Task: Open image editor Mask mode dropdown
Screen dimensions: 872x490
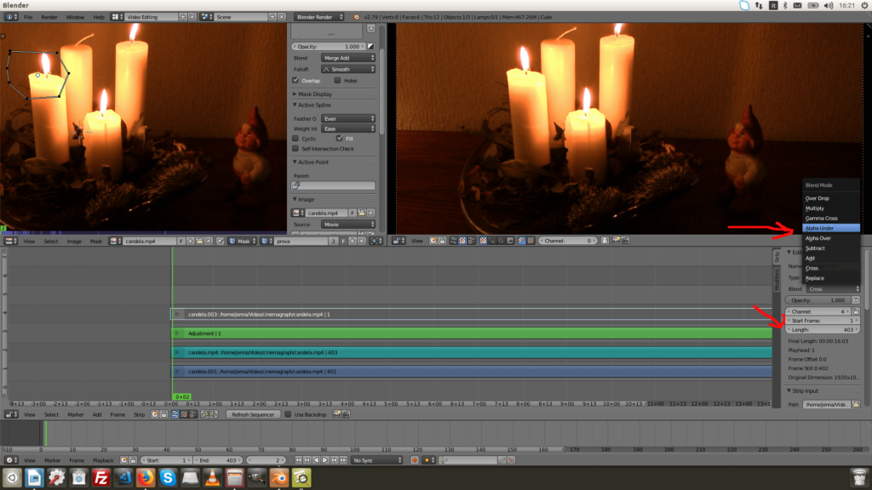Action: [x=243, y=241]
